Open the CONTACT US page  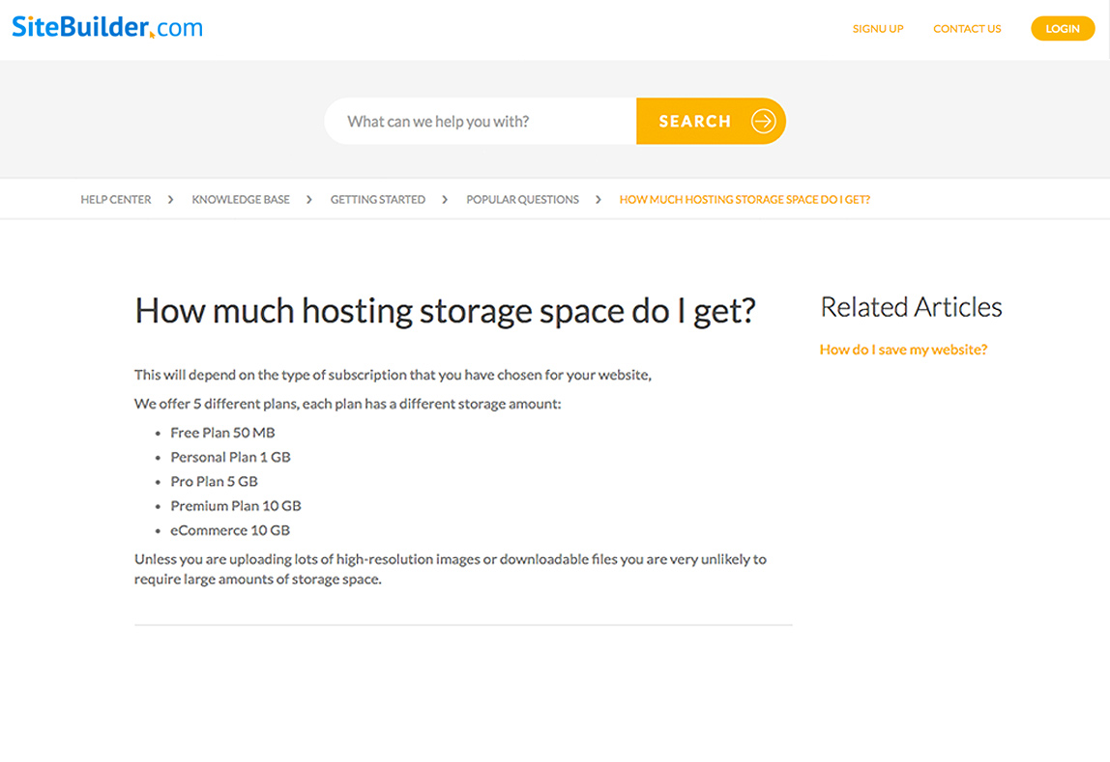967,28
